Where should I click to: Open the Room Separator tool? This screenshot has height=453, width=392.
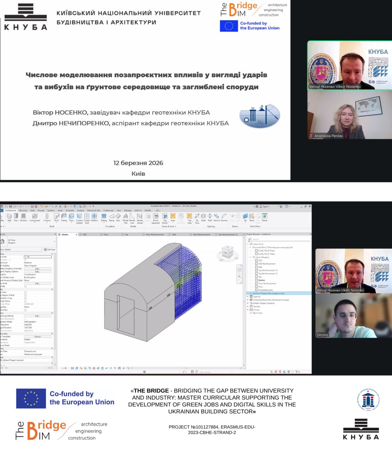coord(156,219)
